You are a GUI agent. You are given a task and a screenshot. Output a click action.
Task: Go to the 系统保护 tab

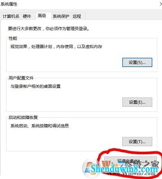61,17
